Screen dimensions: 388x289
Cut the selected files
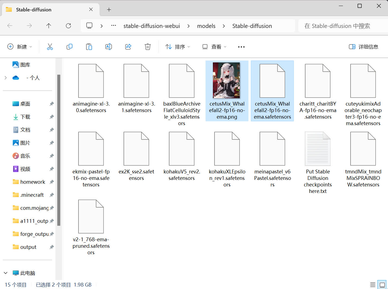pos(50,46)
